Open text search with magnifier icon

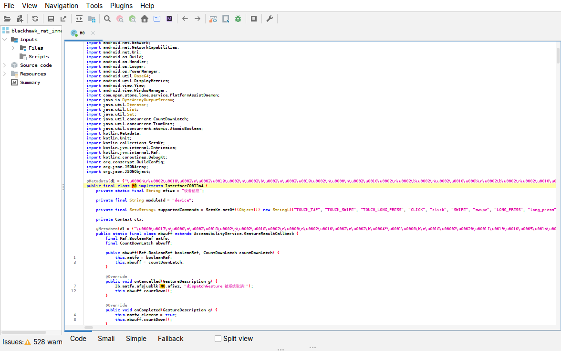coord(107,19)
